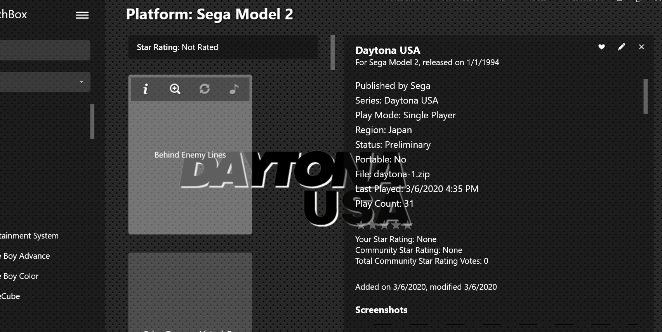Click the 'Platform: Sega Model 2' heading
Screen dimensions: 662x332
209,14
